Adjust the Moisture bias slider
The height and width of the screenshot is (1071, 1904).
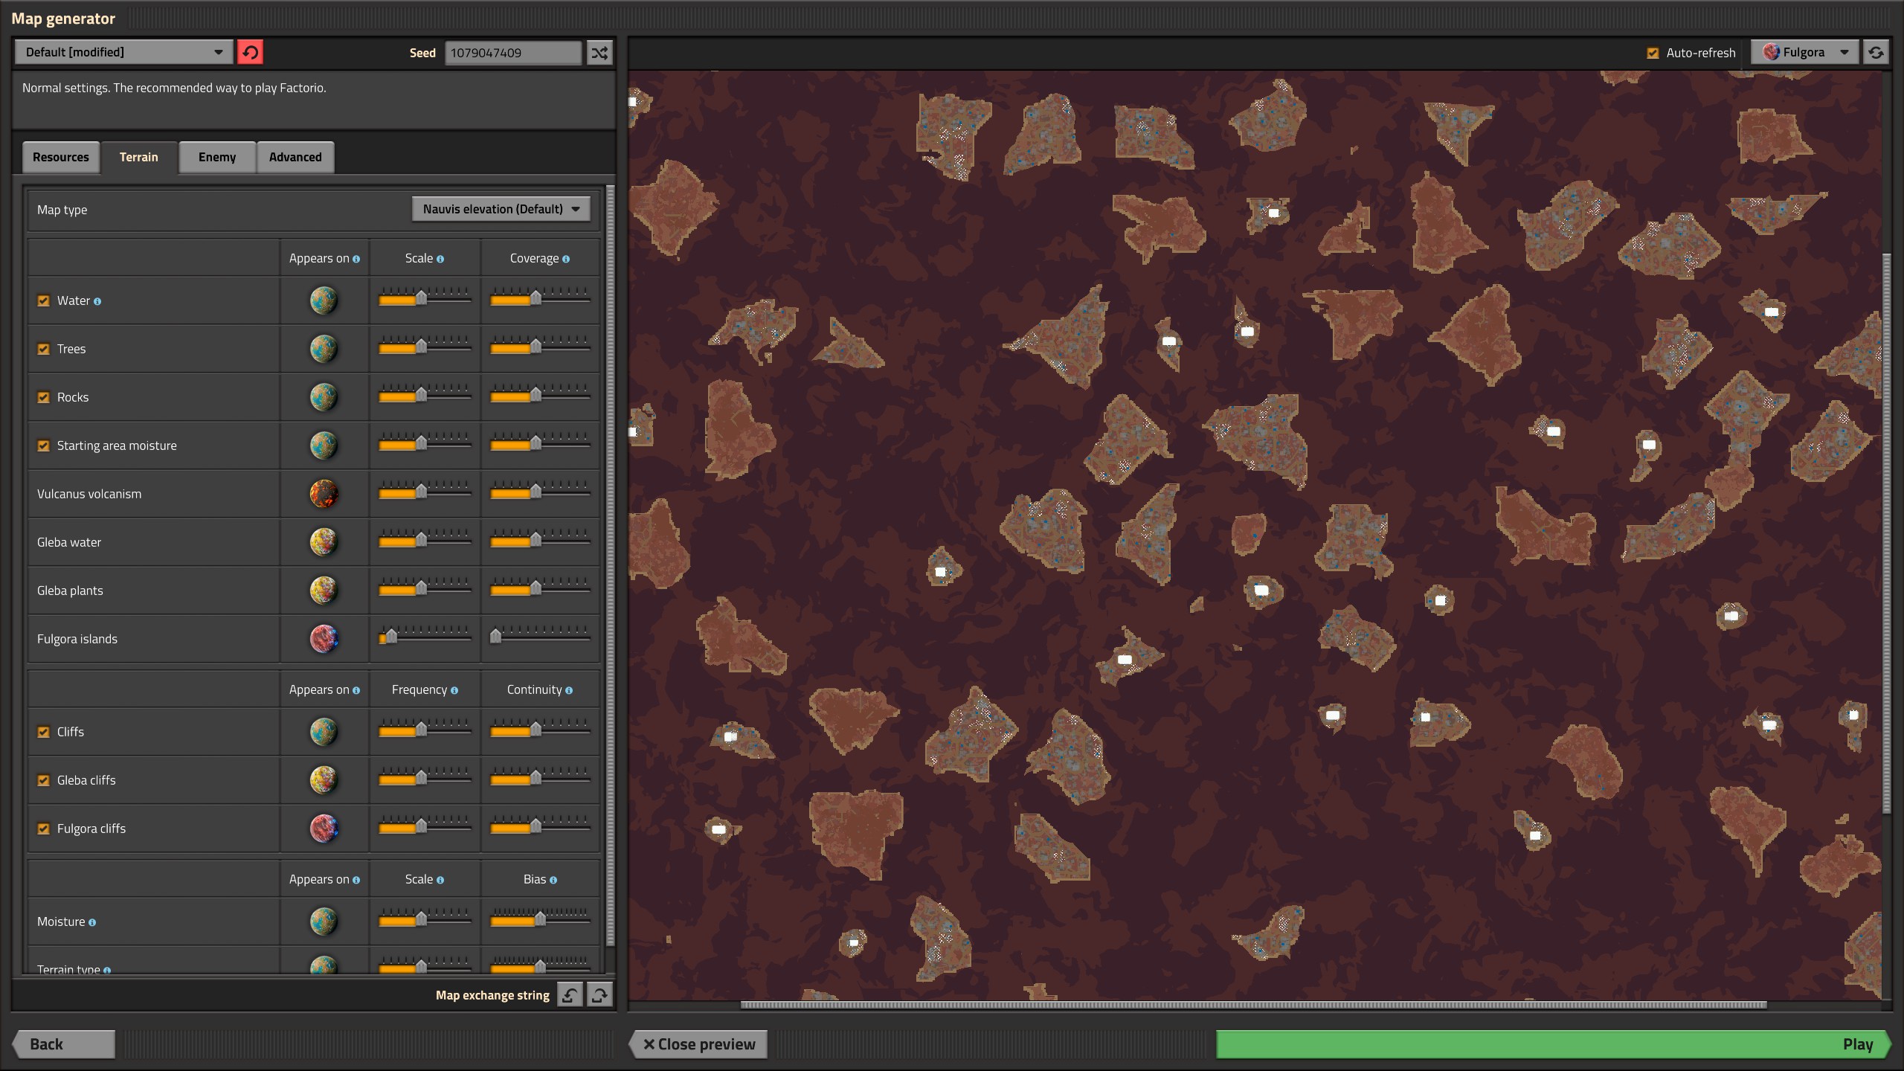click(540, 920)
